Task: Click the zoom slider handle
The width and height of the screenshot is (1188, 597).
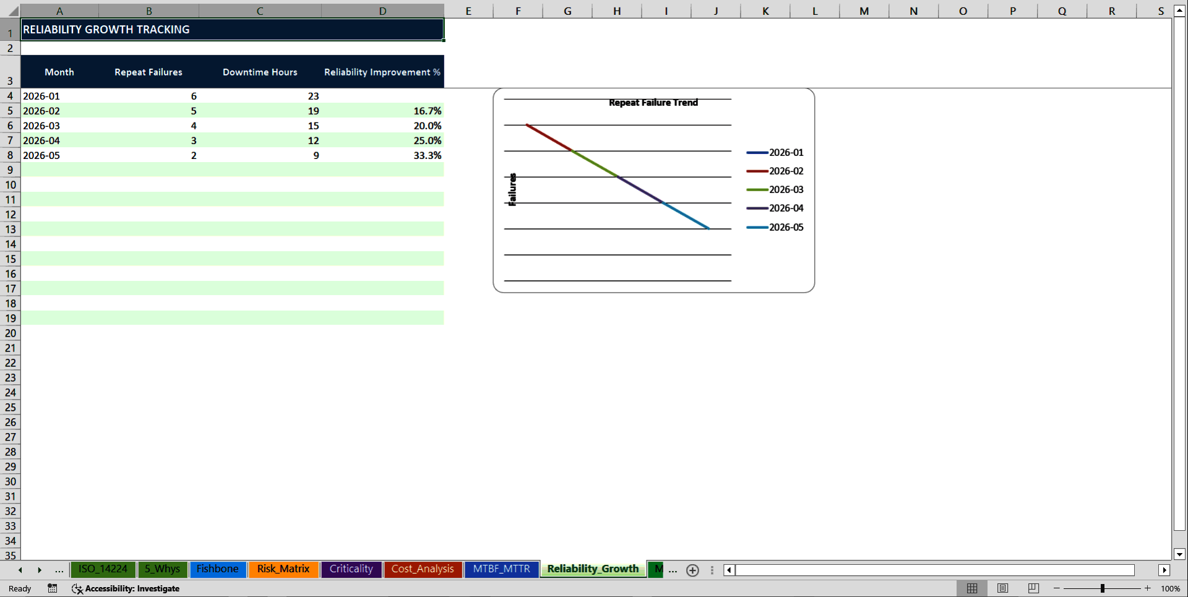Action: [1103, 588]
